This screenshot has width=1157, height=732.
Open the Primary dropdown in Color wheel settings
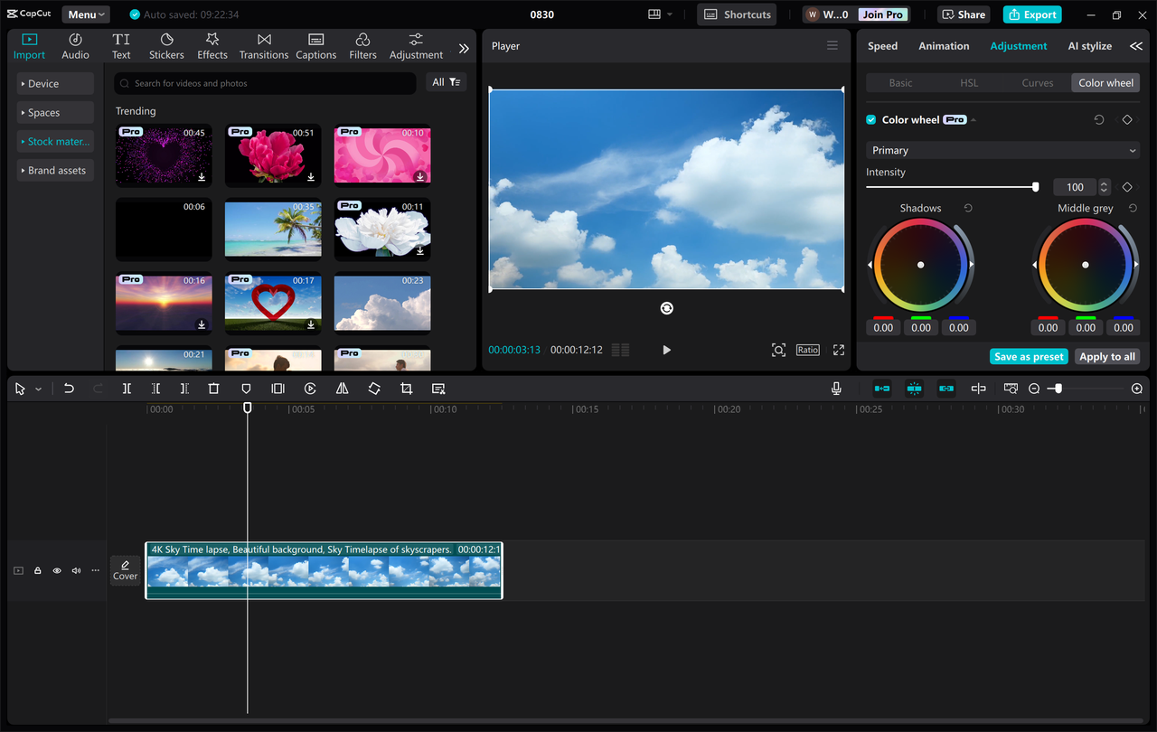click(x=1002, y=150)
